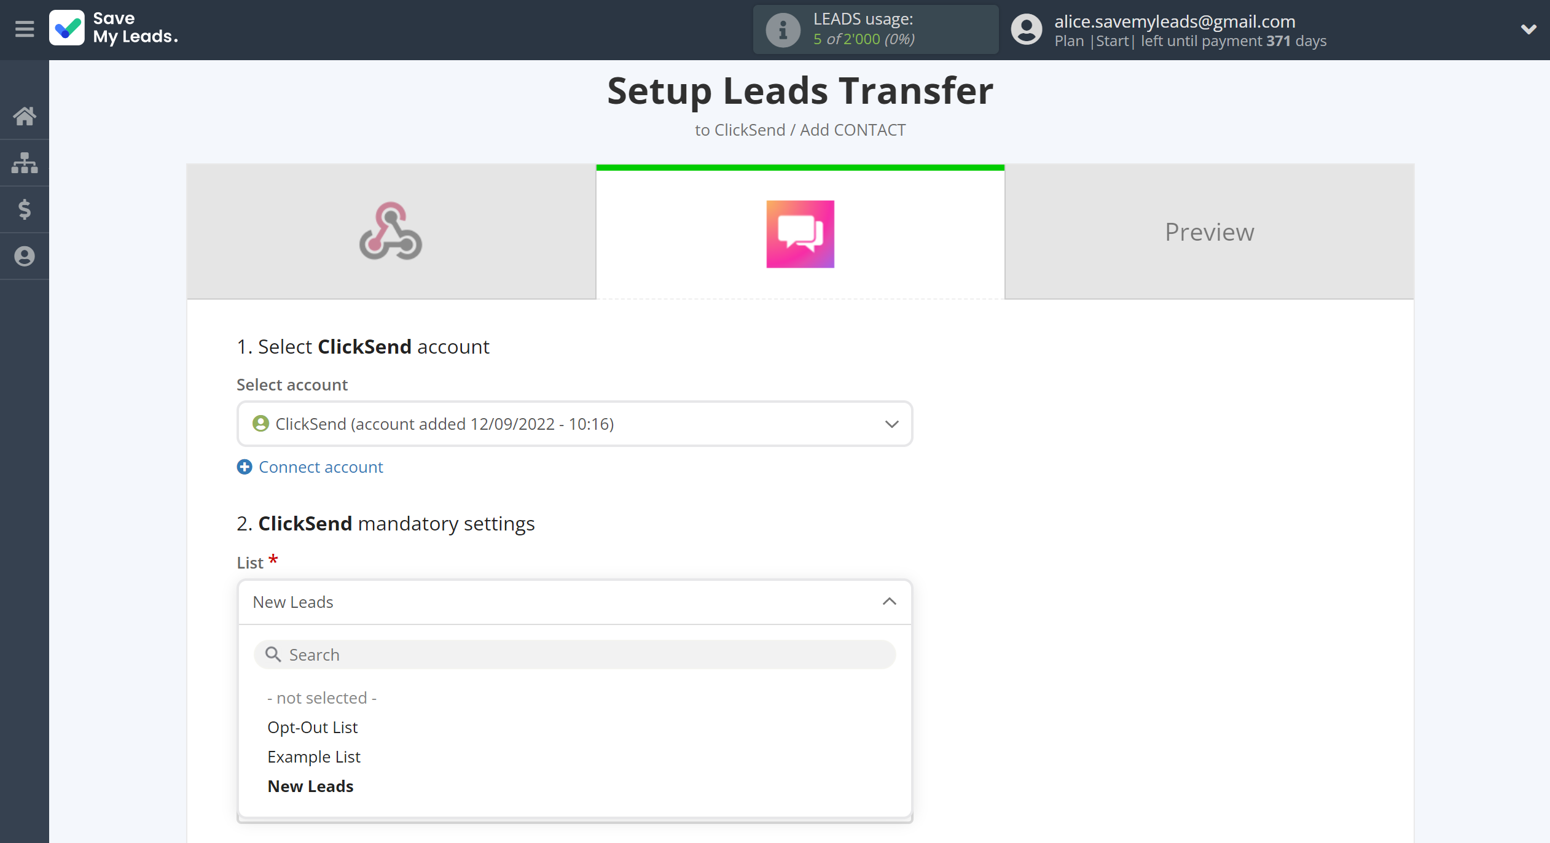Switch to the ClickSend destination tab
Viewport: 1550px width, 843px height.
800,231
